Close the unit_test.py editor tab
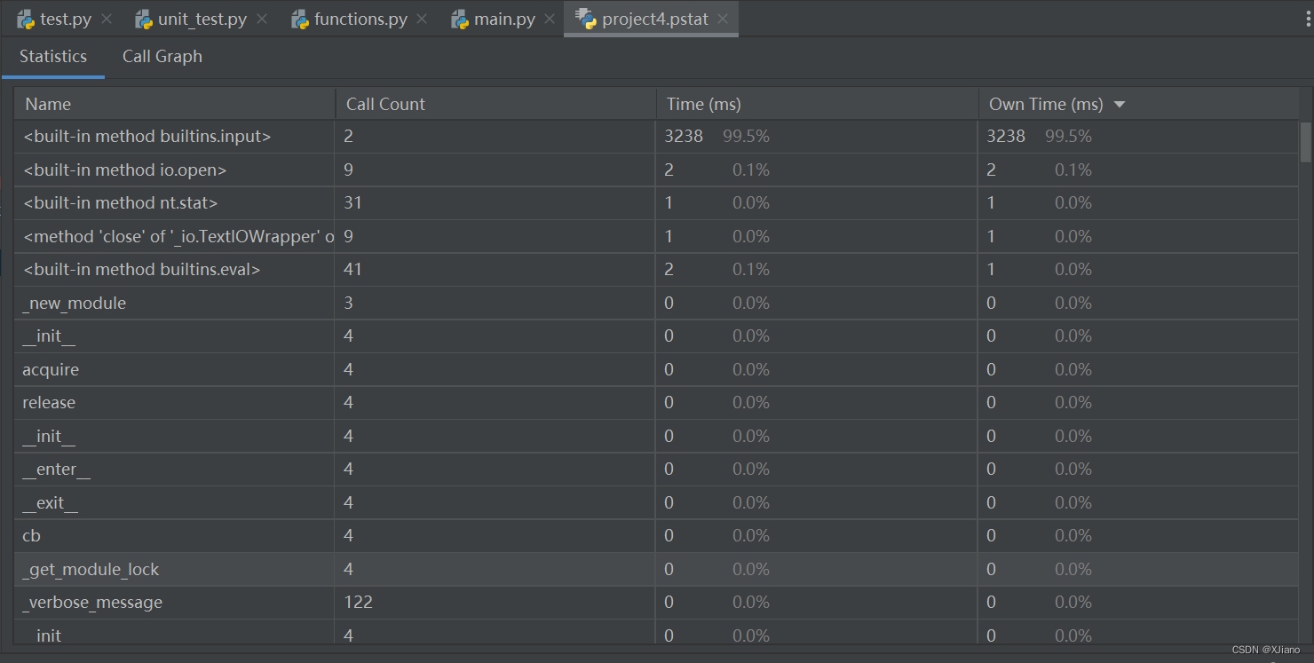Screen dimensions: 1314x663 coord(262,19)
